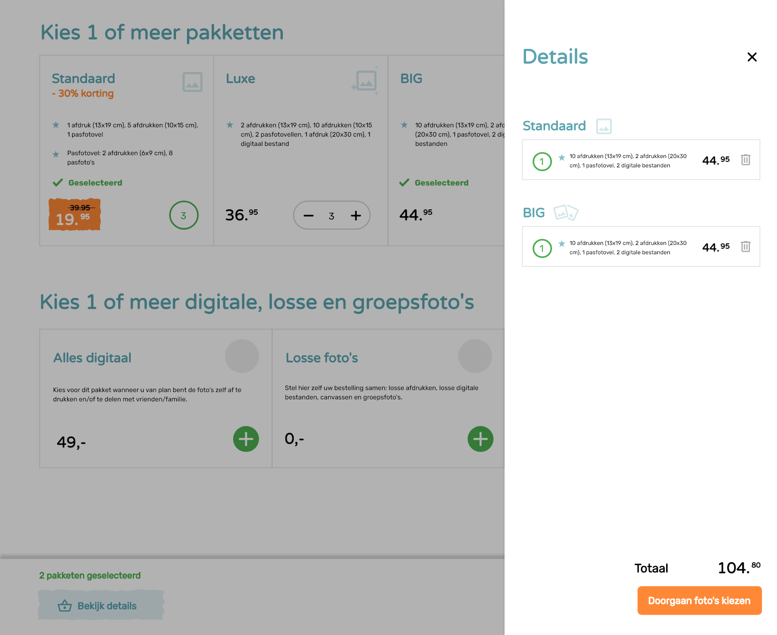Add the Alles digitaal package
The height and width of the screenshot is (635, 777).
click(246, 439)
